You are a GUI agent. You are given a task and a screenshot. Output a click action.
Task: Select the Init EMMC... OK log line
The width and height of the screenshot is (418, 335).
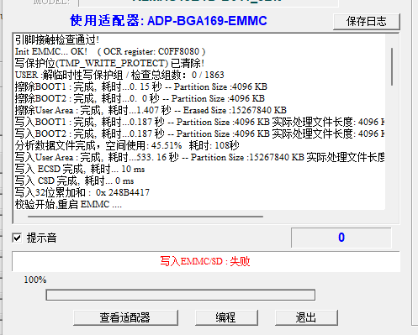point(110,51)
